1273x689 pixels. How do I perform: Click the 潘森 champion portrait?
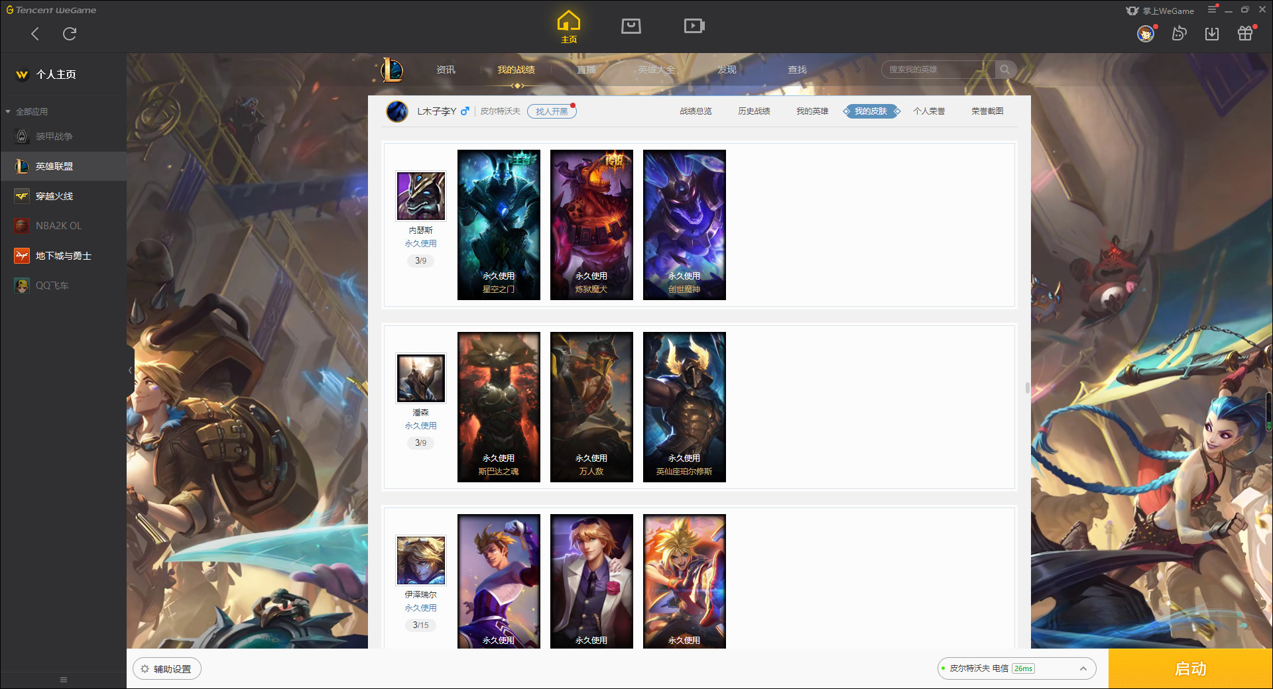(x=421, y=378)
